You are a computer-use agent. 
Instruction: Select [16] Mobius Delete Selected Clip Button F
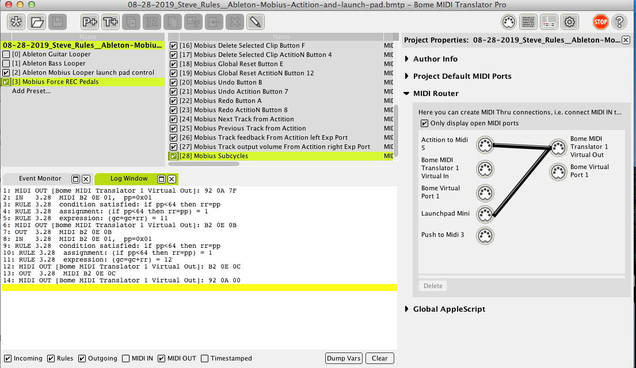(280, 45)
